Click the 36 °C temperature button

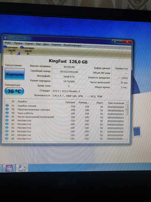[14, 91]
